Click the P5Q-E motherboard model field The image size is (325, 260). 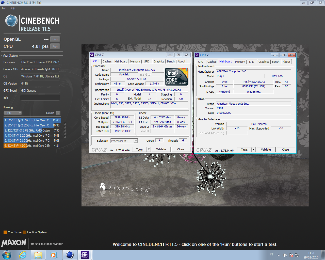pos(240,76)
